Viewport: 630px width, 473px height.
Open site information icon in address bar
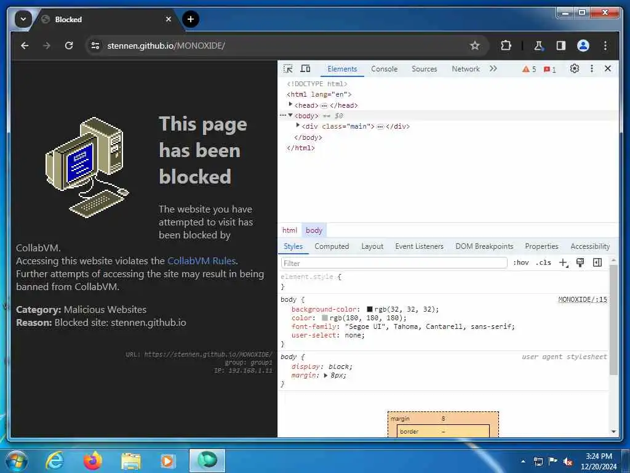point(95,46)
